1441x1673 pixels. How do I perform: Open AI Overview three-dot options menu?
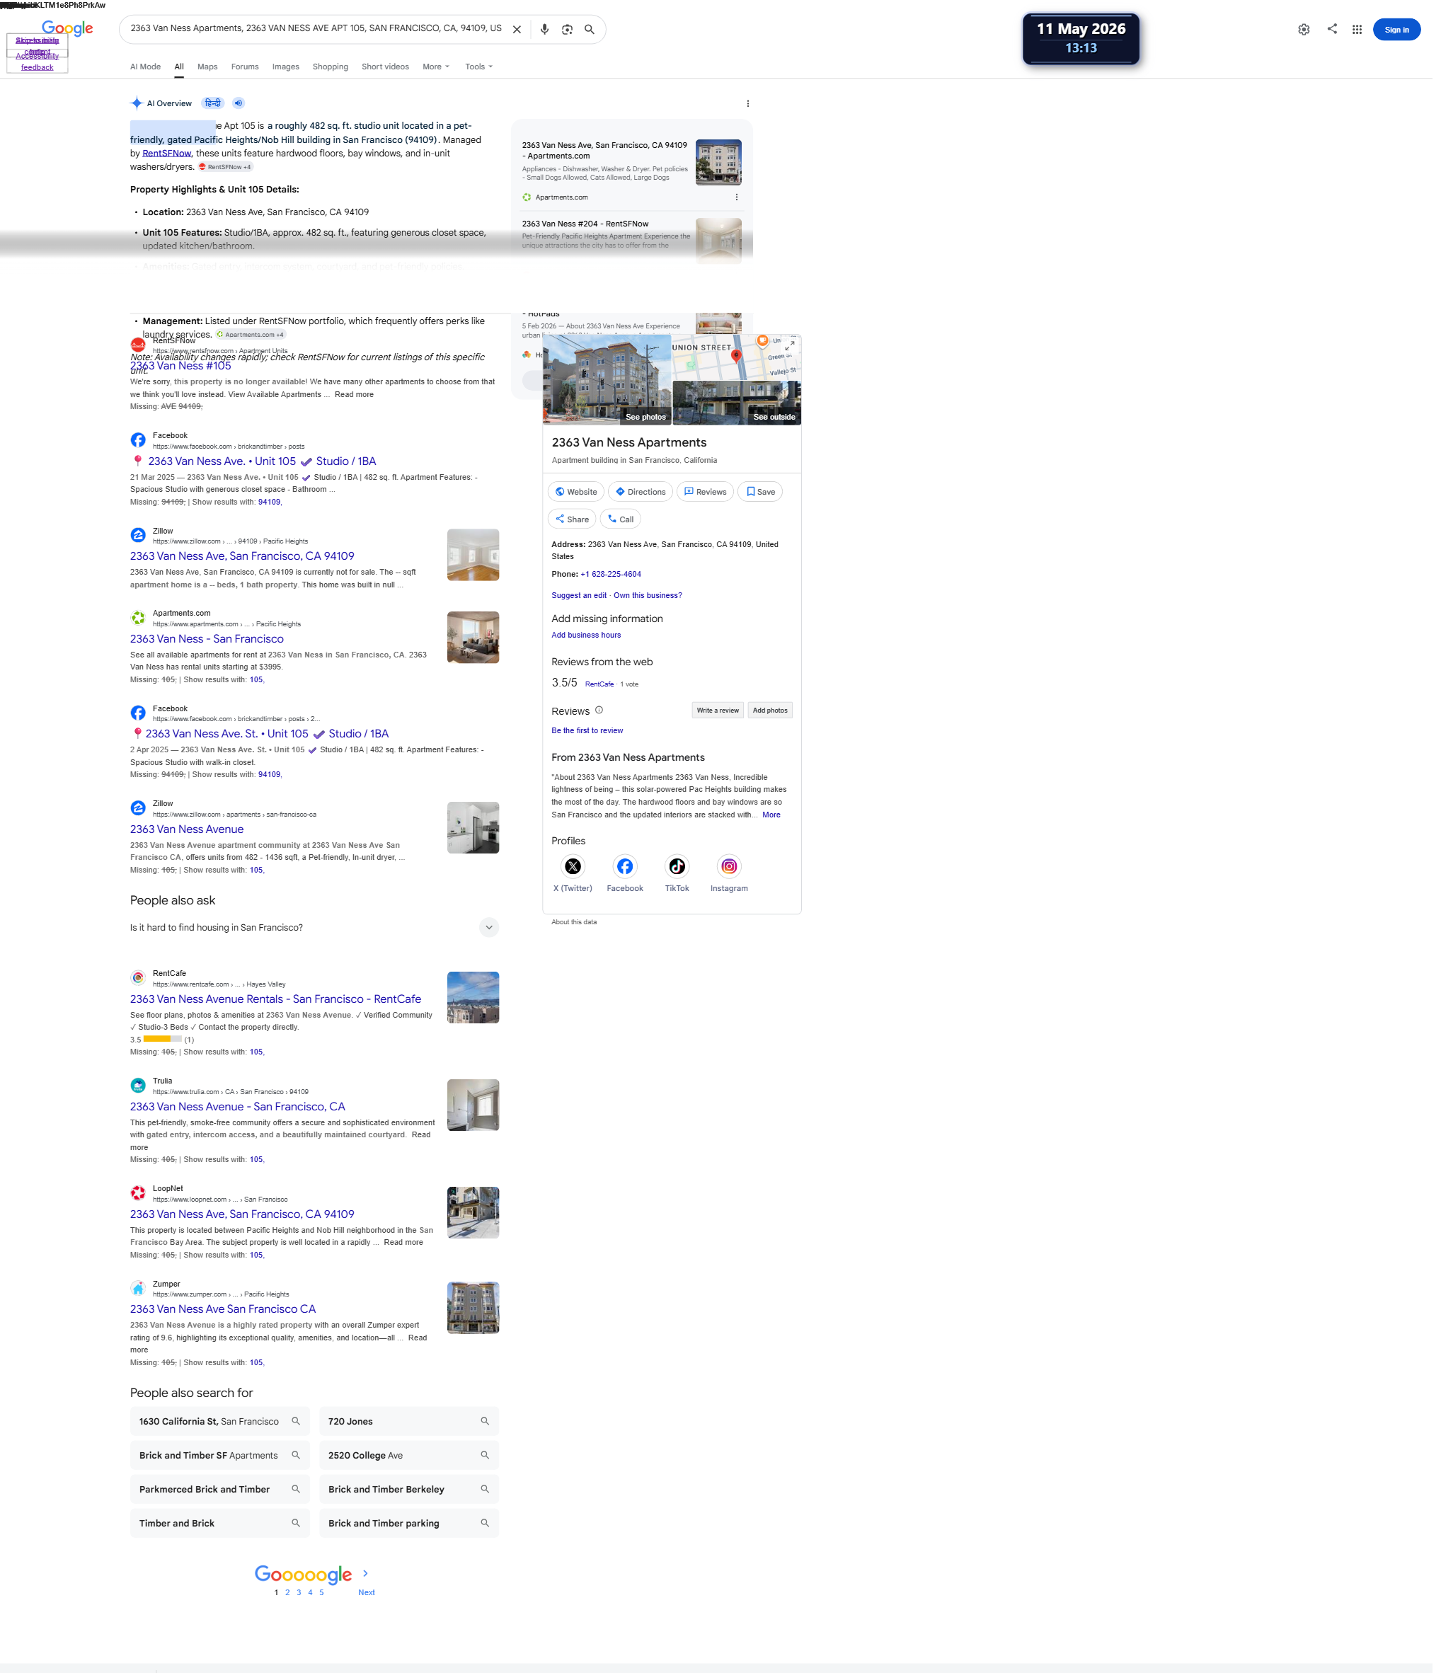tap(752, 104)
